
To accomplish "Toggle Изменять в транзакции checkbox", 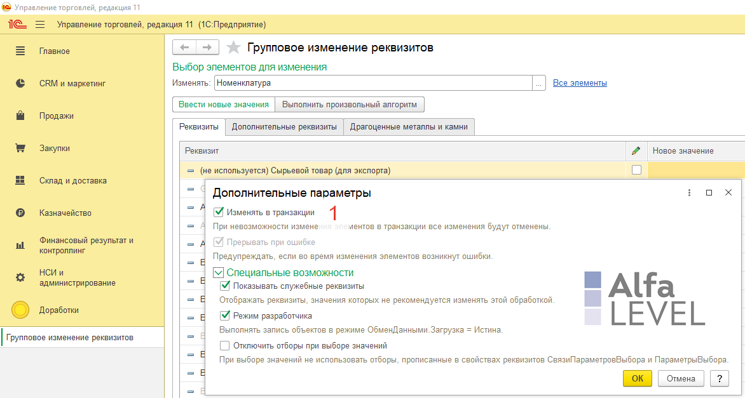I will pyautogui.click(x=219, y=212).
